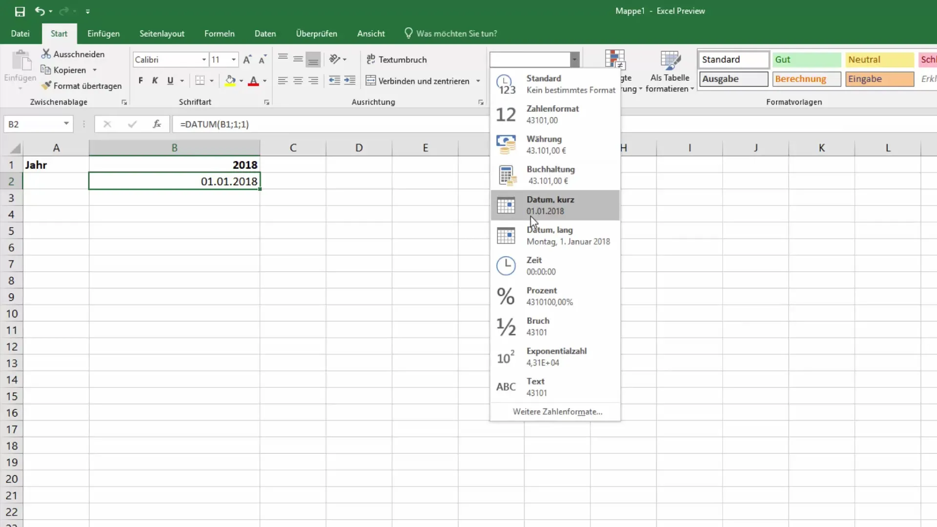Align cell text right
This screenshot has height=527, width=937.
pyautogui.click(x=313, y=81)
